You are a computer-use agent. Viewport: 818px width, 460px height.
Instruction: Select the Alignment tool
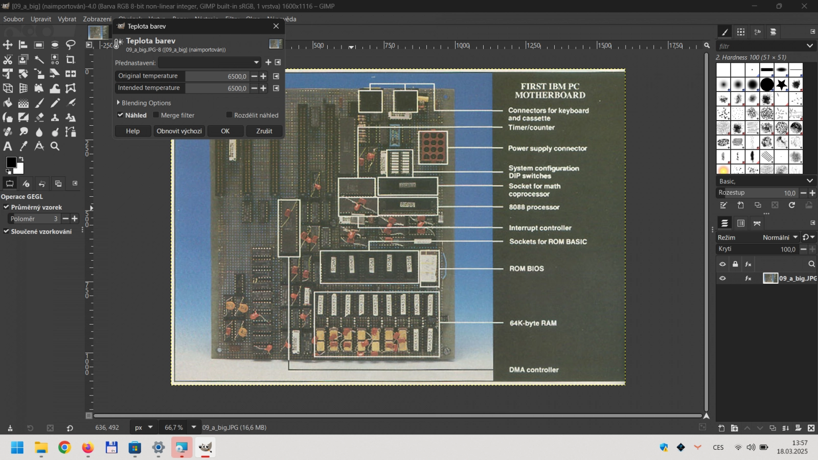tap(23, 45)
